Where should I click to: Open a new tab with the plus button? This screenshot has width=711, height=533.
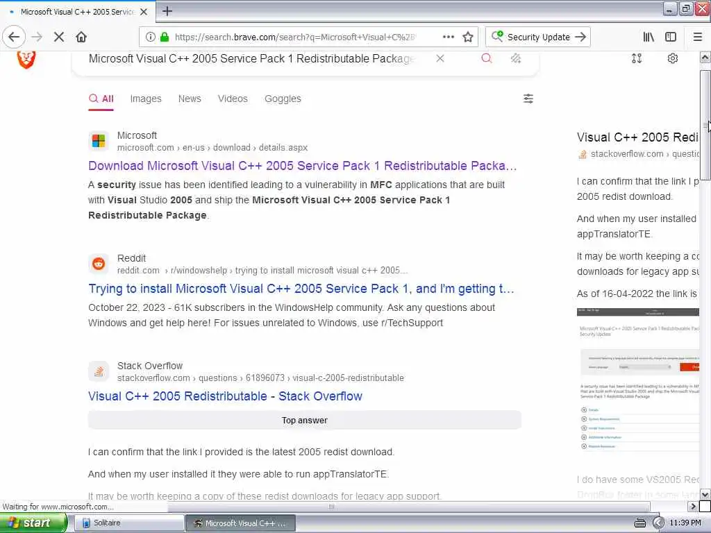[167, 11]
